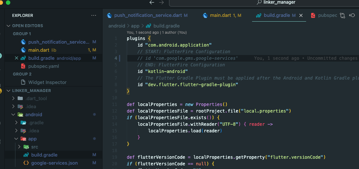The image size is (359, 169).
Task: Collapse the LINKER_MANAGER project section
Action: tap(9, 91)
